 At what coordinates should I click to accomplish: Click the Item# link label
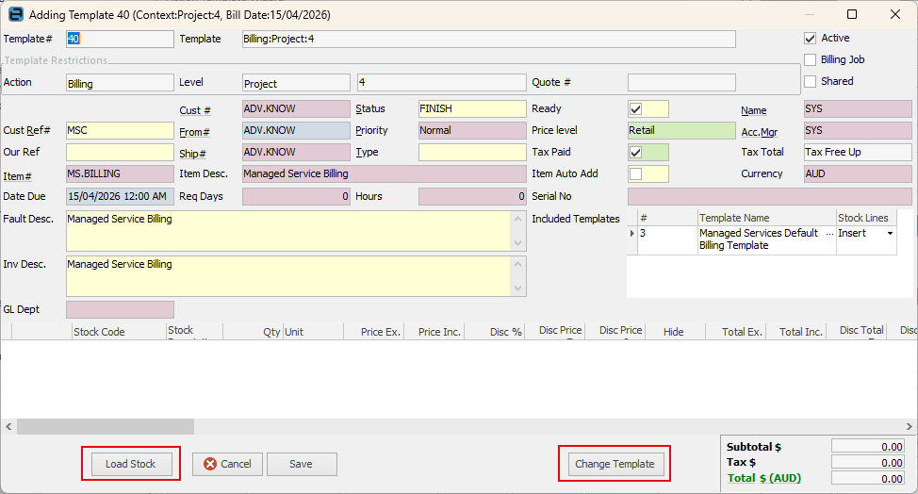point(18,175)
